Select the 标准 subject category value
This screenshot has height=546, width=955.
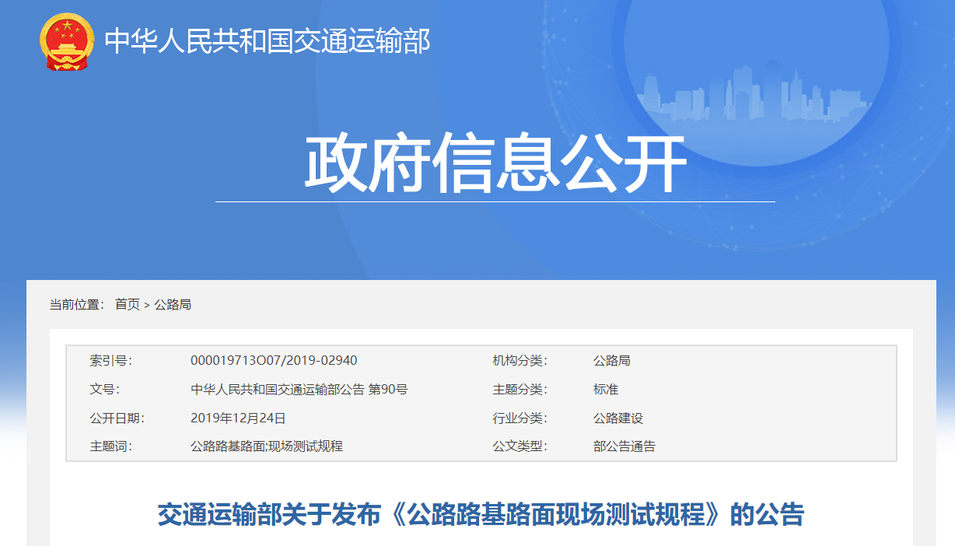[x=606, y=390]
